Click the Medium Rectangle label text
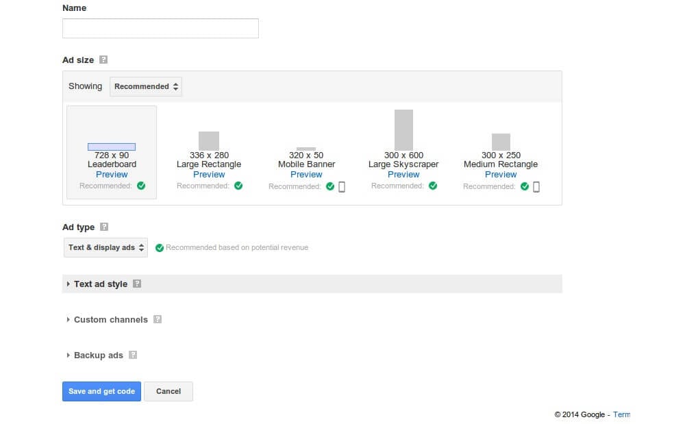The image size is (685, 424). click(x=501, y=164)
